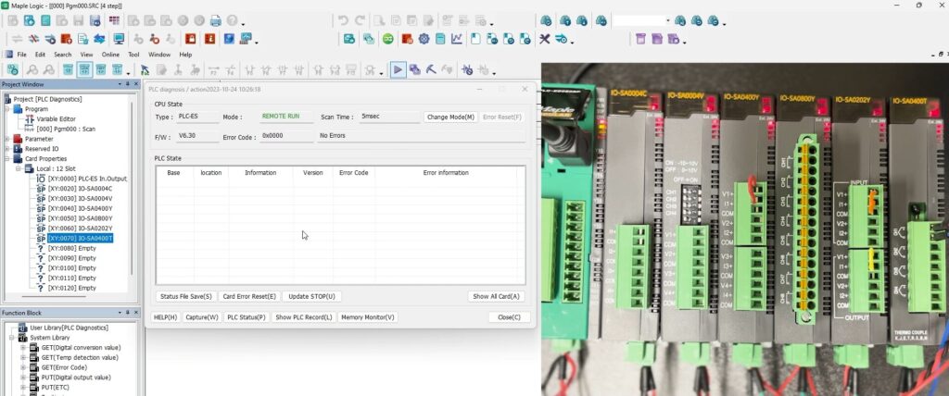Click the trend graph chart icon

click(456, 39)
